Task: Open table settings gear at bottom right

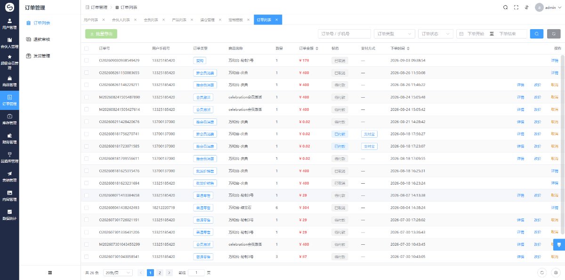Action: tap(555, 272)
